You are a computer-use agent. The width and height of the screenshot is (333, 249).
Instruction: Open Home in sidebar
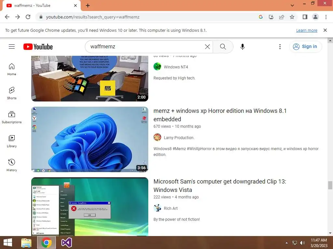(12, 69)
